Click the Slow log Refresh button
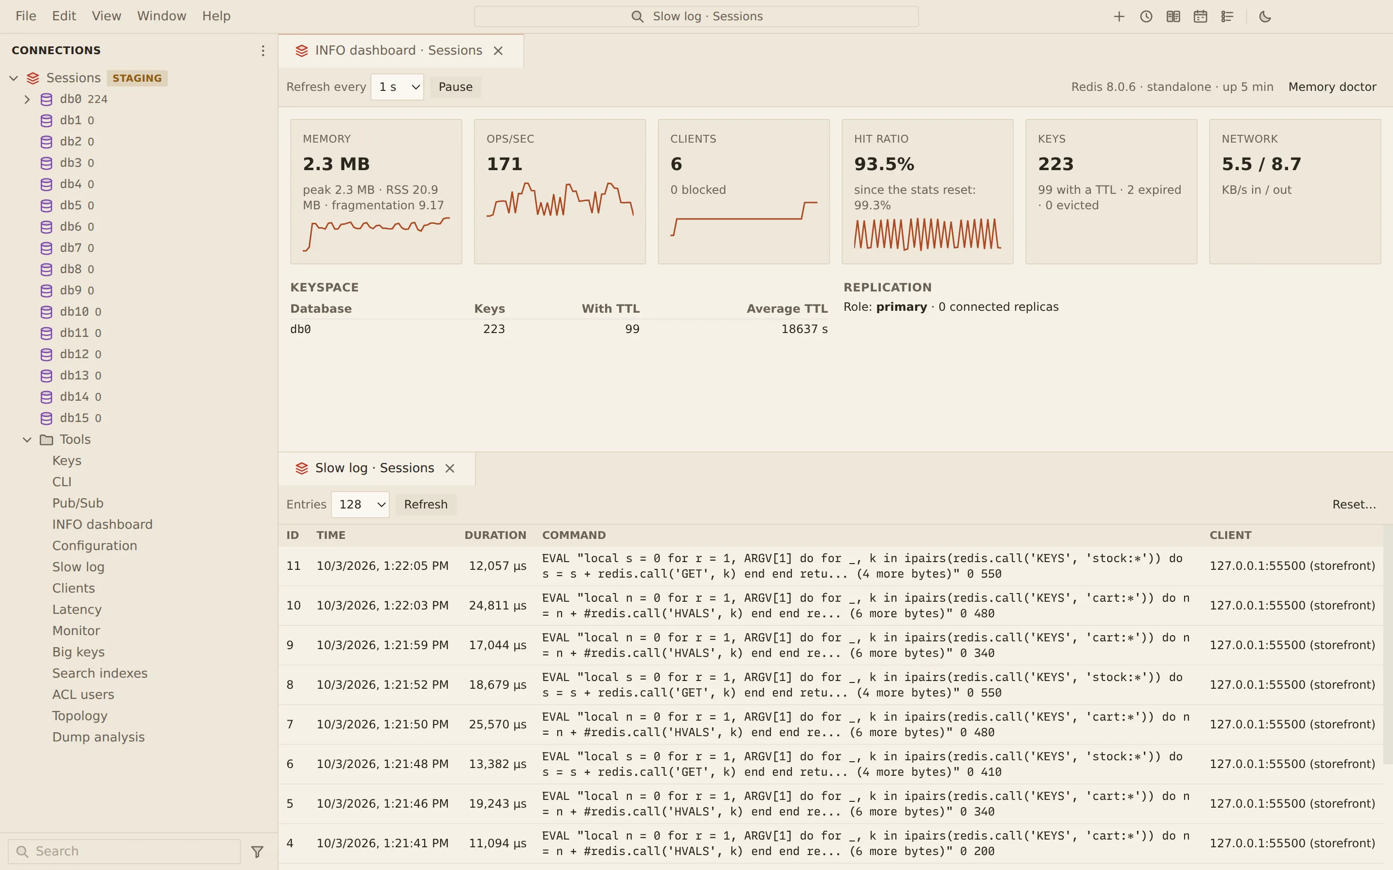 (425, 505)
